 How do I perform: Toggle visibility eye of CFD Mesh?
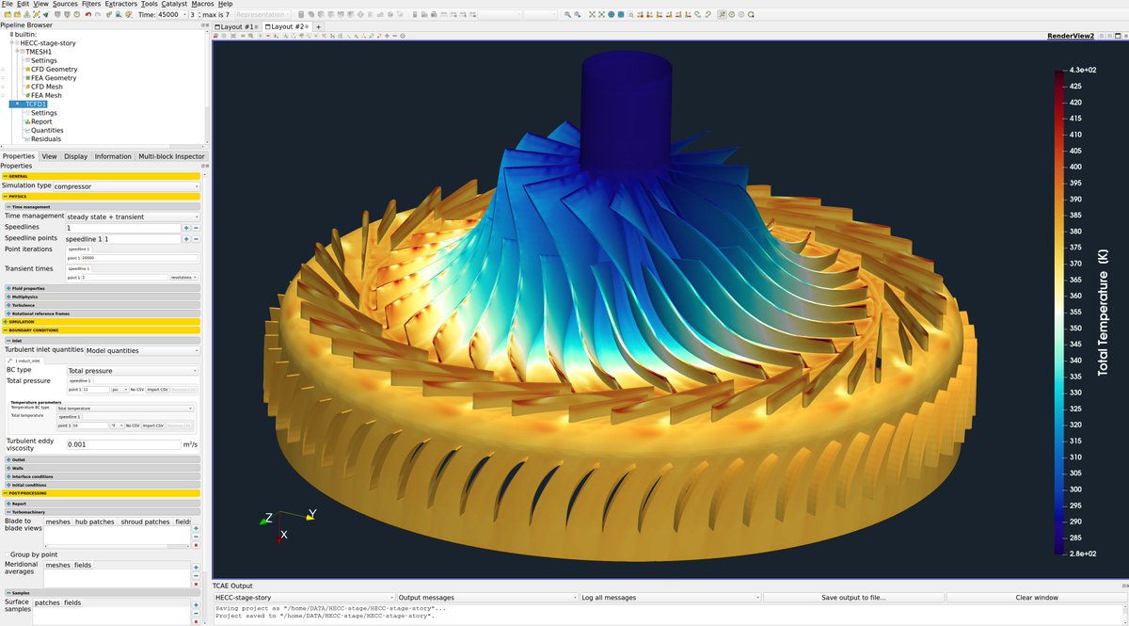[3, 87]
